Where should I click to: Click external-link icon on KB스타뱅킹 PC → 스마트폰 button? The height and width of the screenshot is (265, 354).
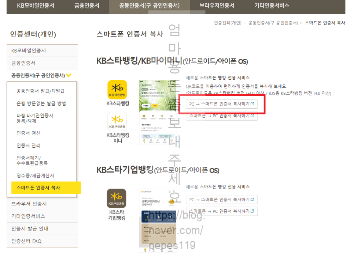[x=252, y=104]
